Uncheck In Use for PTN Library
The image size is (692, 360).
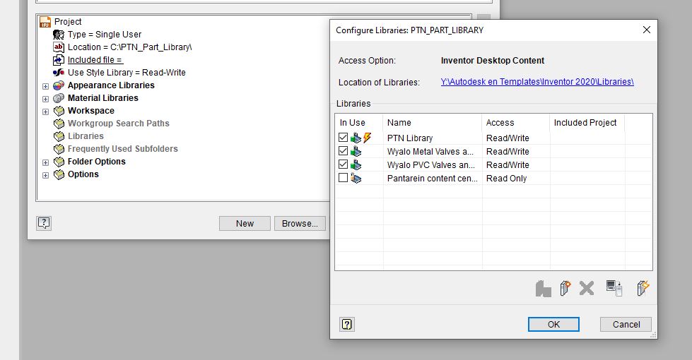[x=343, y=138]
